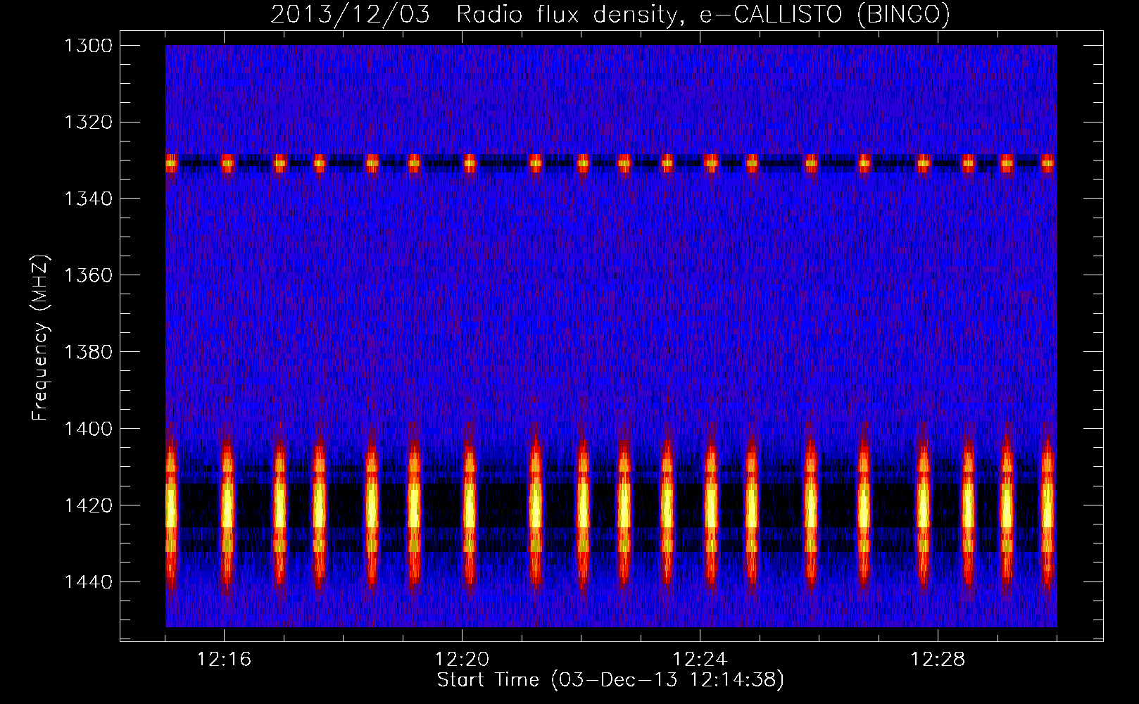Select the 1400 frequency axis label

[x=88, y=429]
